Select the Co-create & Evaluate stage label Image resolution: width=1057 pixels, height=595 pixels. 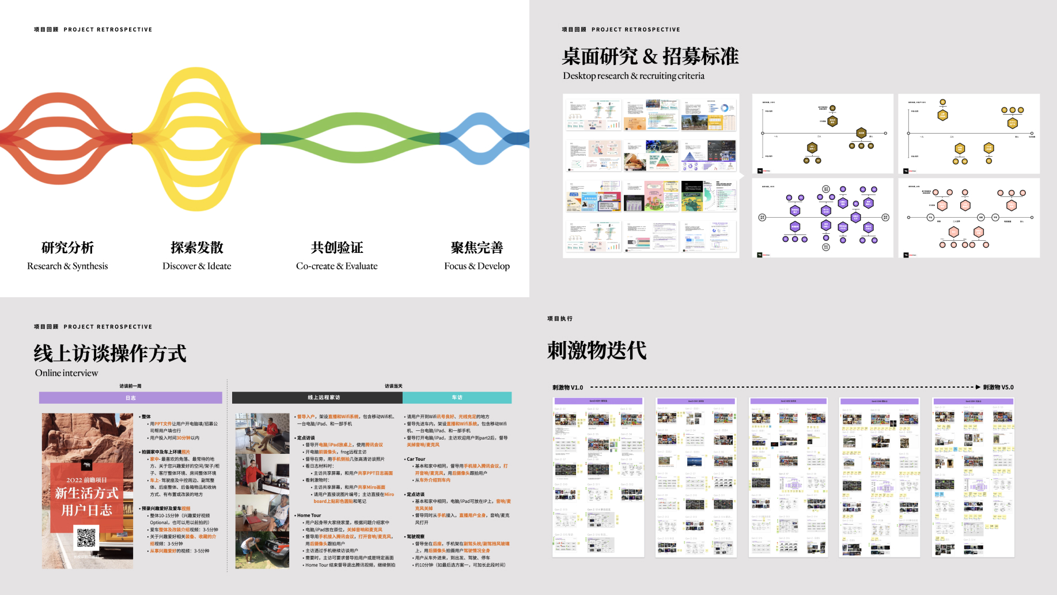[x=336, y=266]
